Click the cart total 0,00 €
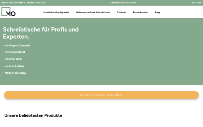 click(199, 3)
